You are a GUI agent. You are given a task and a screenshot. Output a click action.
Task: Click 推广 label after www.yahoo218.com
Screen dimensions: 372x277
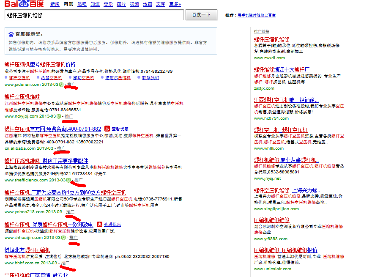pyautogui.click(x=70, y=212)
